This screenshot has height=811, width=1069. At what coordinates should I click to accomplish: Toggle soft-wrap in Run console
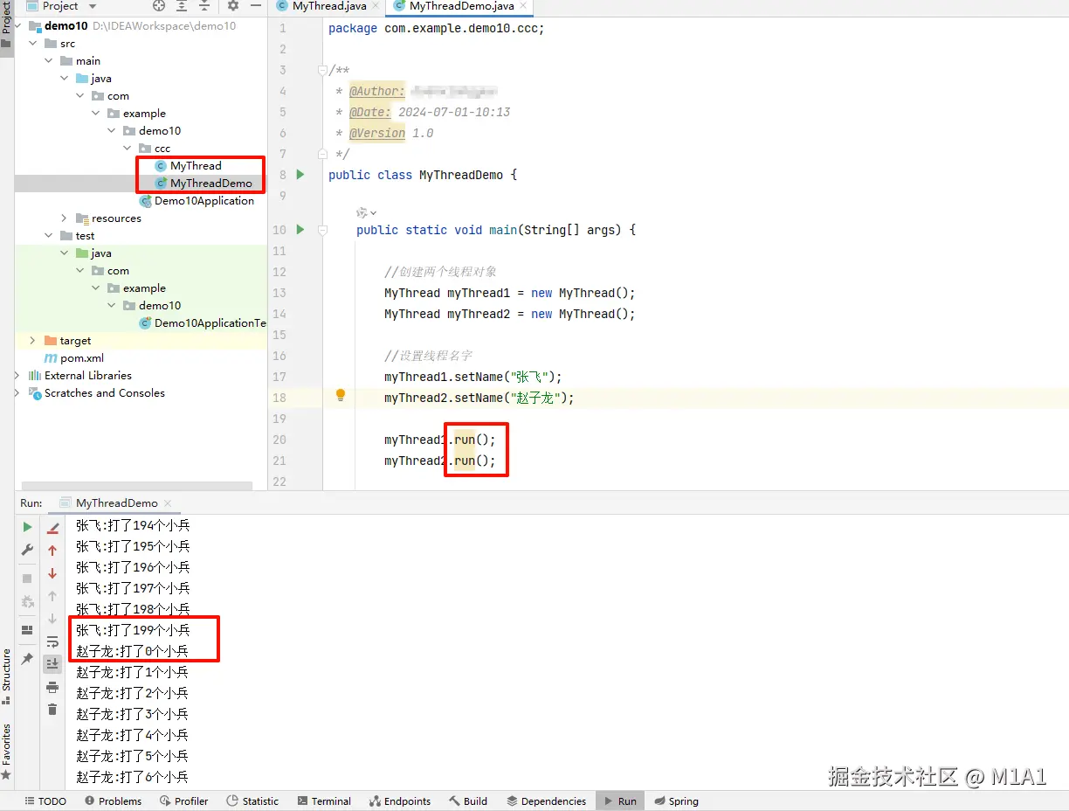tap(52, 641)
